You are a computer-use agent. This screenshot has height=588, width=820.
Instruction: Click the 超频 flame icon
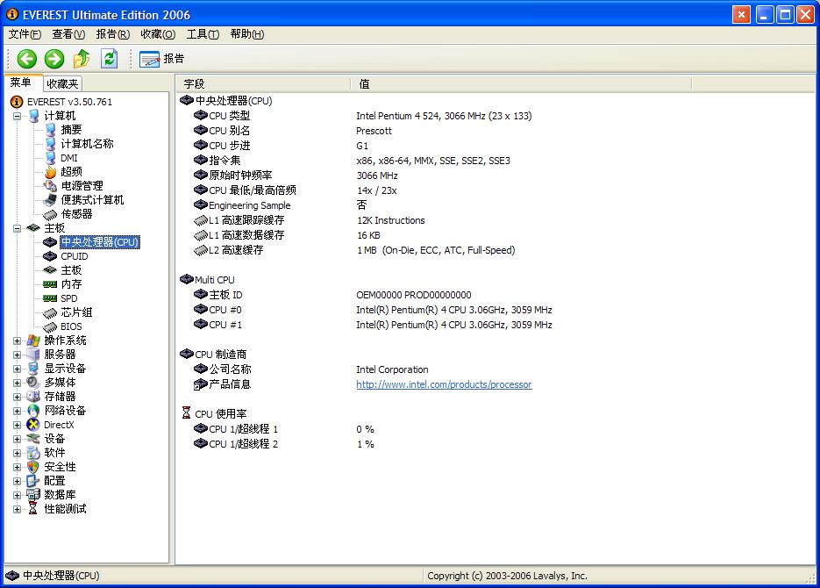point(50,172)
